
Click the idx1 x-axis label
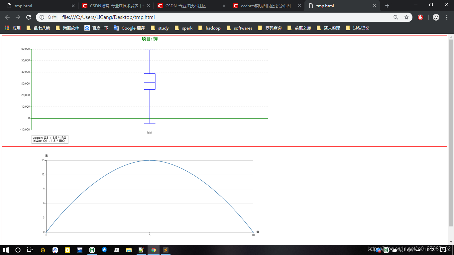pos(150,132)
